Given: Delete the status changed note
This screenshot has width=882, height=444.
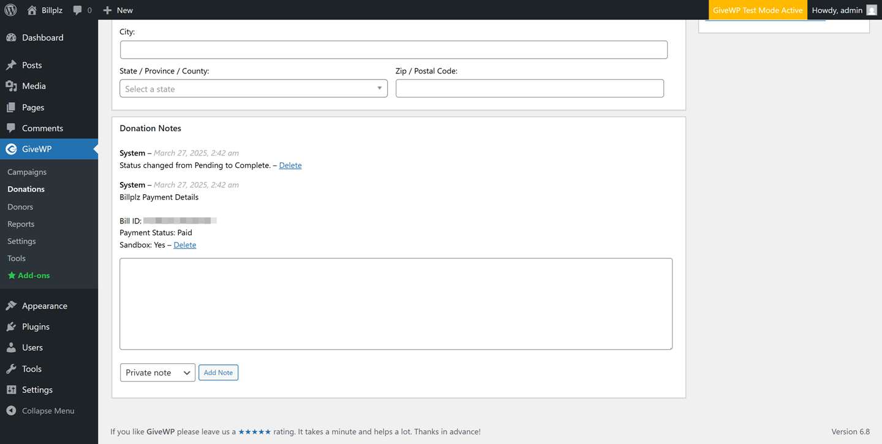Looking at the screenshot, I should coord(290,165).
